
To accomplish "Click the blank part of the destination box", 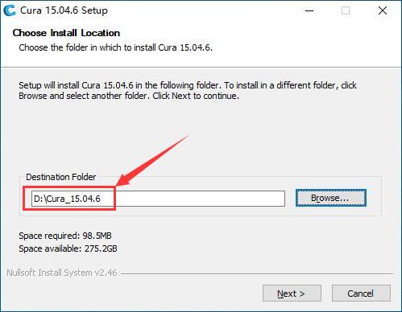I will 200,199.
